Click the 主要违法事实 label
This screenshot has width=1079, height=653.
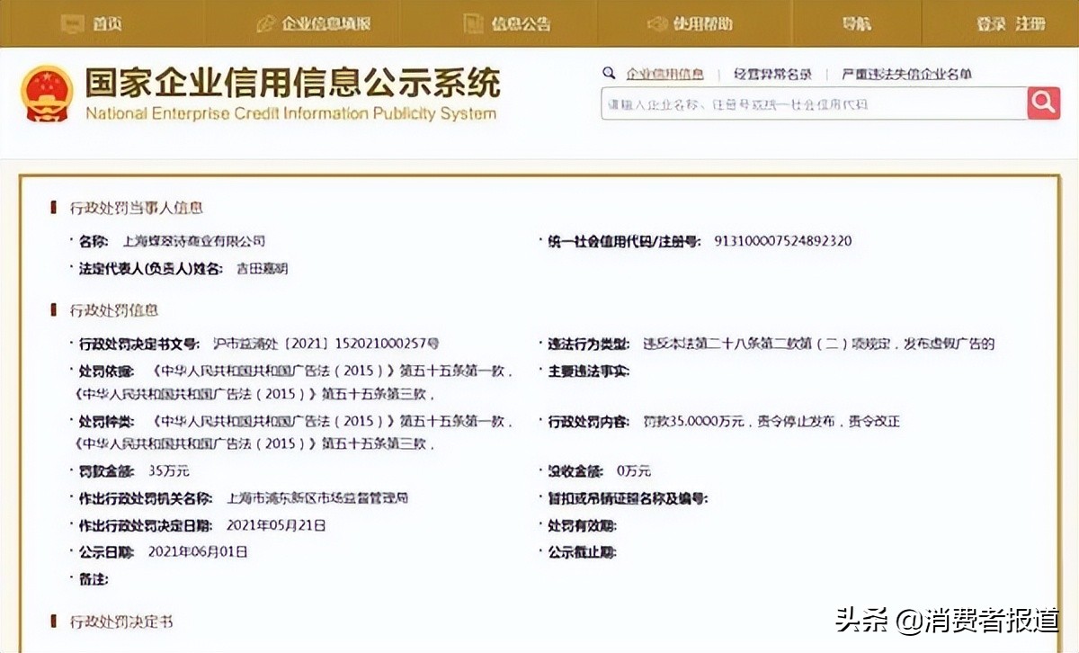click(x=589, y=371)
